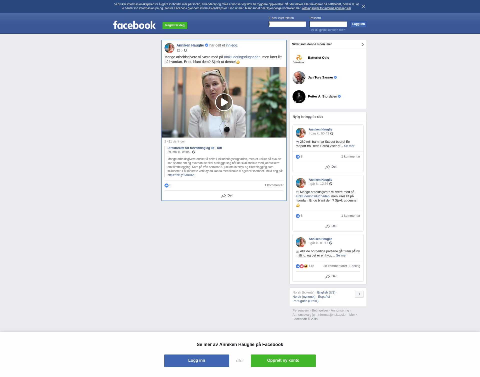Open the #Inkluderingsdugnaden hashtag in main post
Viewport: 480px width, 377px height.
point(242,57)
